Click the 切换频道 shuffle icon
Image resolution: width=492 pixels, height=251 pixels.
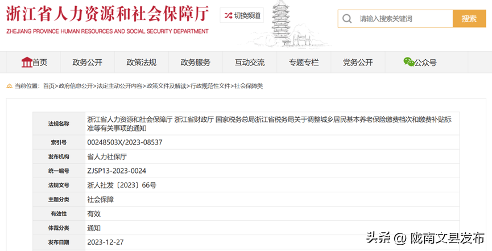(228, 15)
